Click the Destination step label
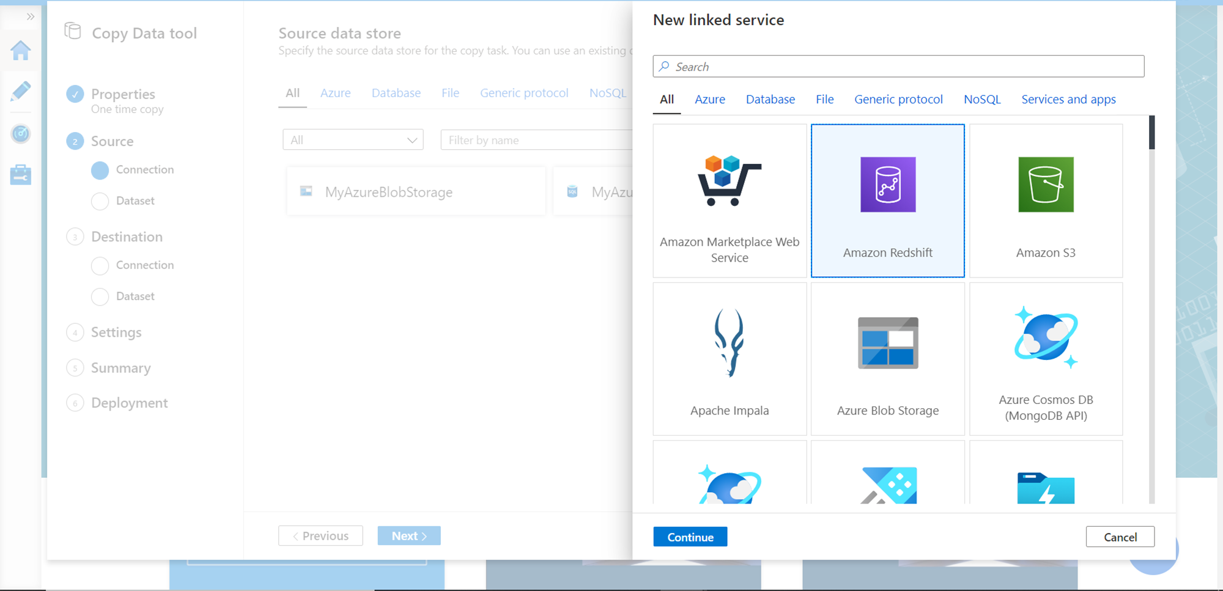 tap(127, 237)
